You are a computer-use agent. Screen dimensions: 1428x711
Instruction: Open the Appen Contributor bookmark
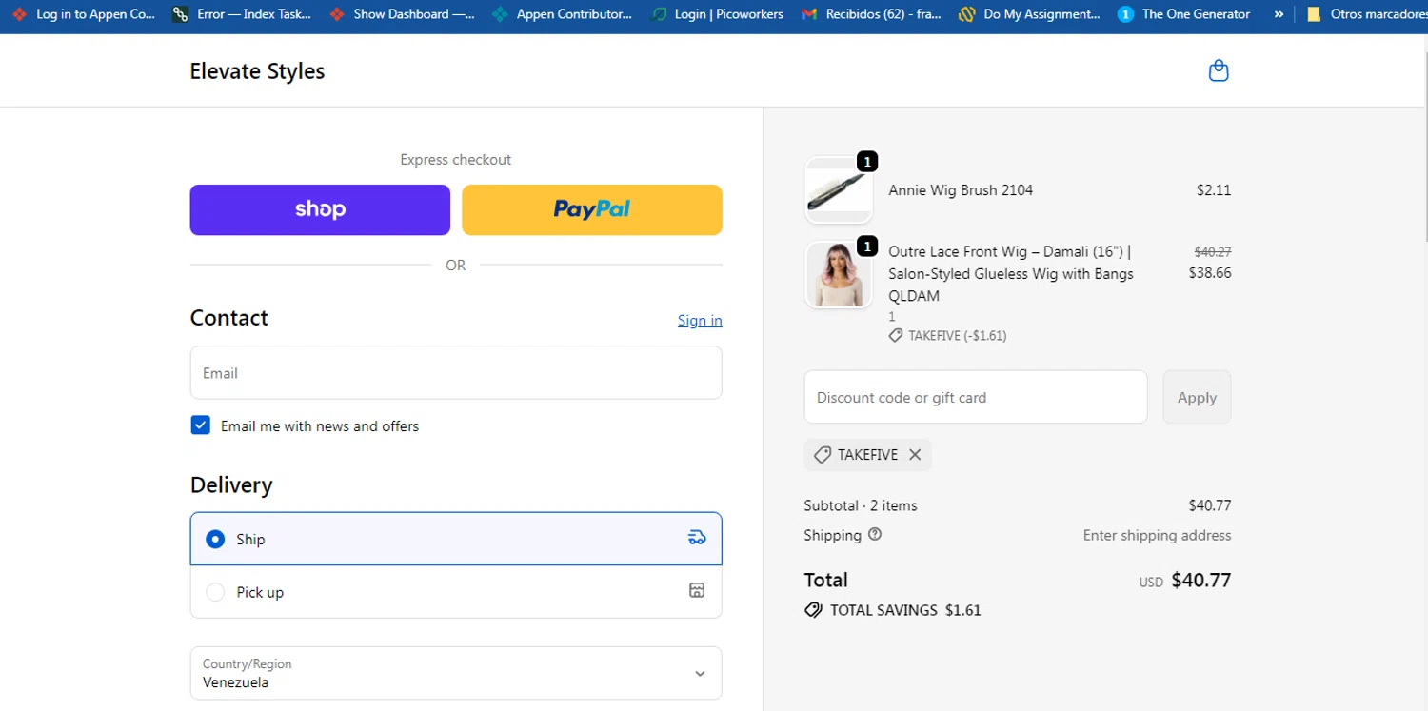click(x=562, y=14)
